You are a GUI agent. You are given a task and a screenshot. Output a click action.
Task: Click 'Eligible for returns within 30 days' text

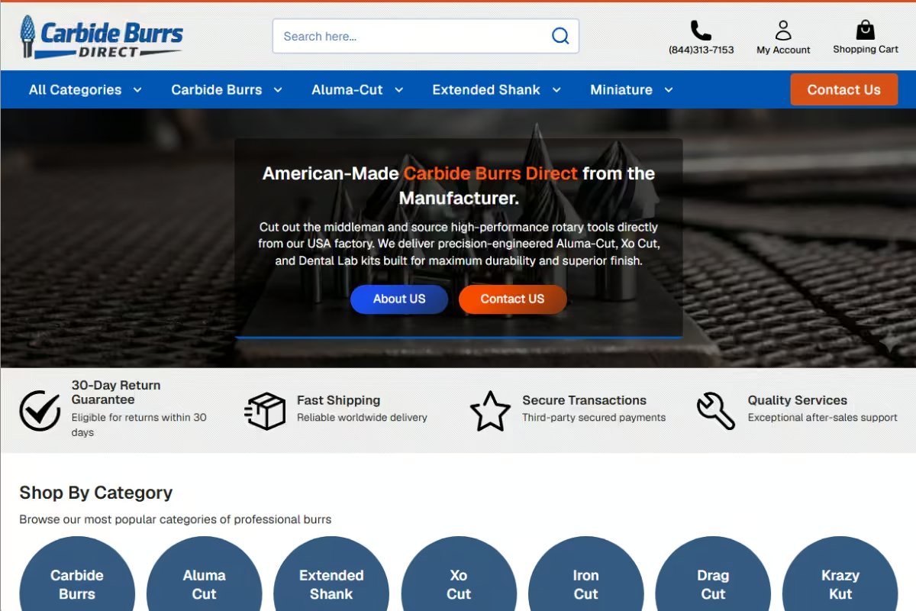pos(139,425)
